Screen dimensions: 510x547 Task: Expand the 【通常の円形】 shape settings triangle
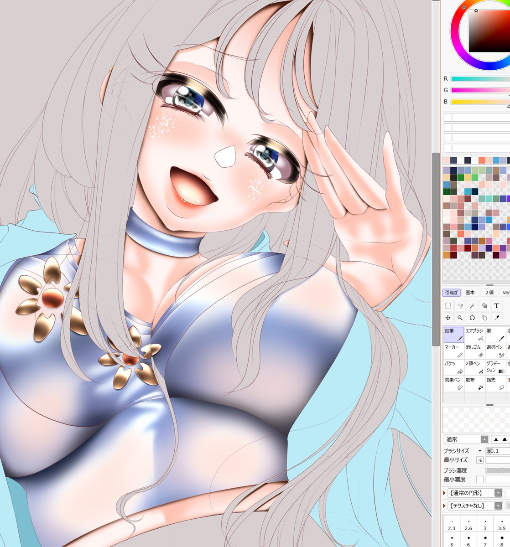point(445,493)
